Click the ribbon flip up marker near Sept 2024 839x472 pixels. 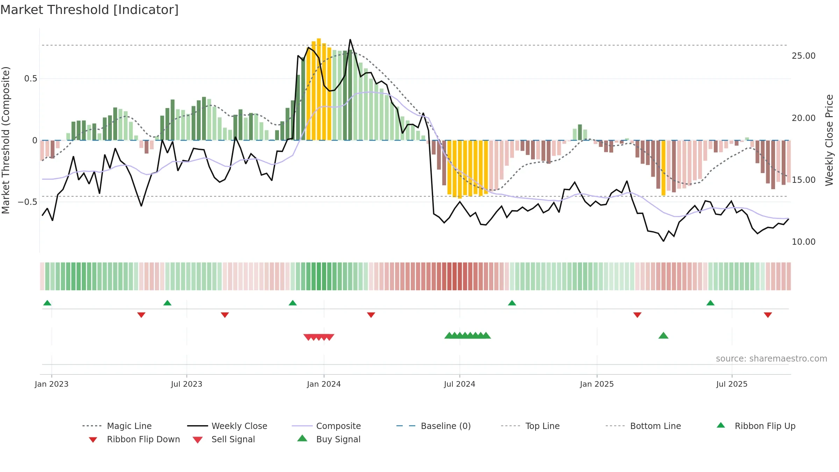click(x=512, y=303)
